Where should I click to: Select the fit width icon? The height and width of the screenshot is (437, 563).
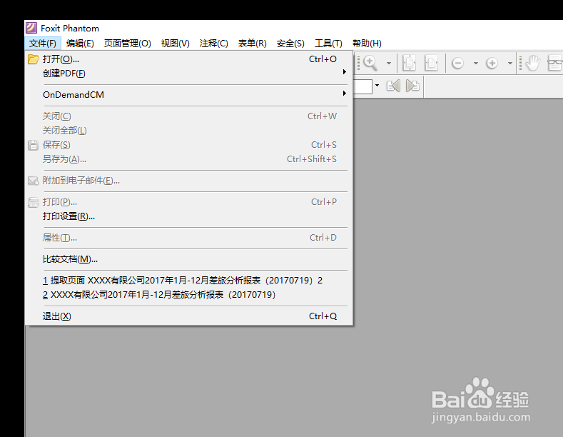point(431,63)
